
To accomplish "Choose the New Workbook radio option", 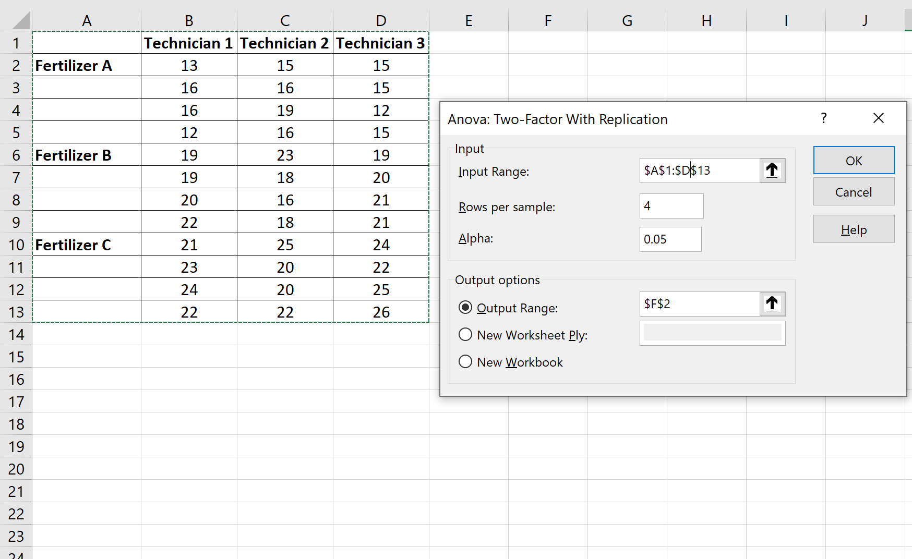I will coord(465,362).
